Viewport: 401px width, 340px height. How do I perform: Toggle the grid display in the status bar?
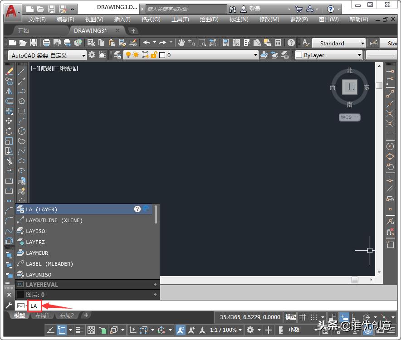303,317
